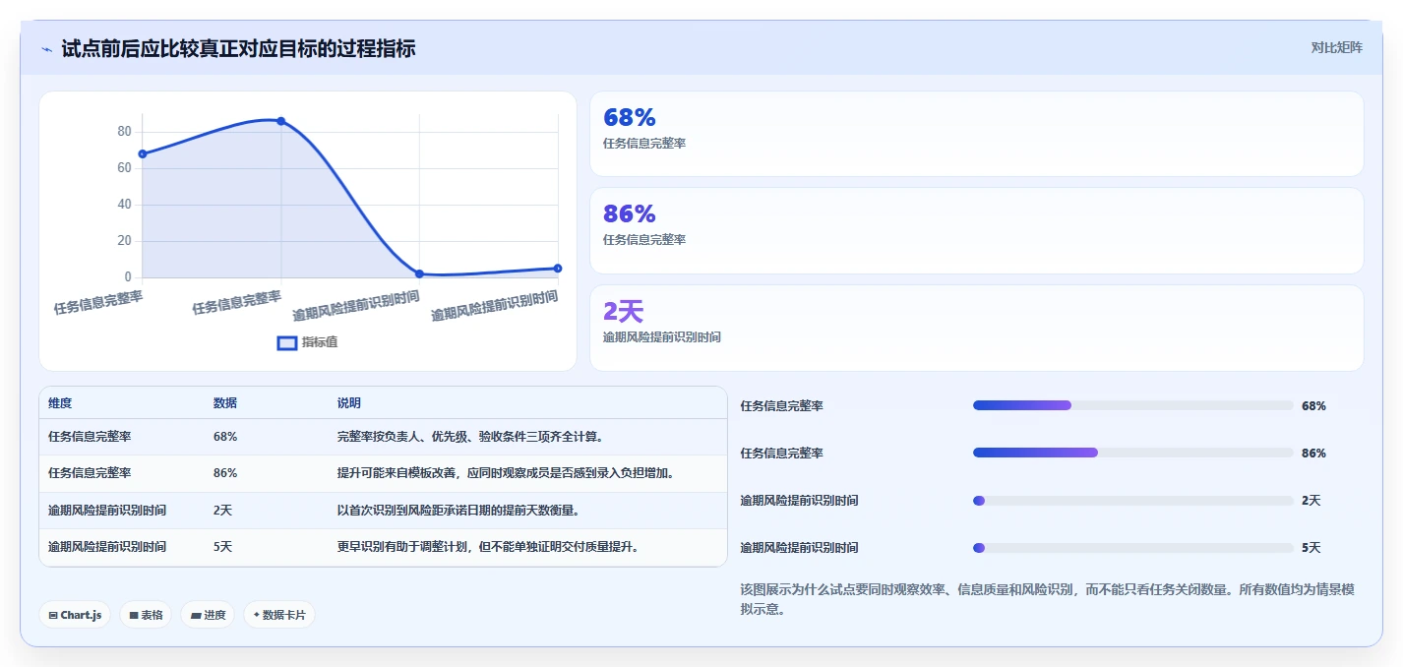Screen dimensions: 1403x667
Task: Click the 2天 cell in the table
Action: 223,510
